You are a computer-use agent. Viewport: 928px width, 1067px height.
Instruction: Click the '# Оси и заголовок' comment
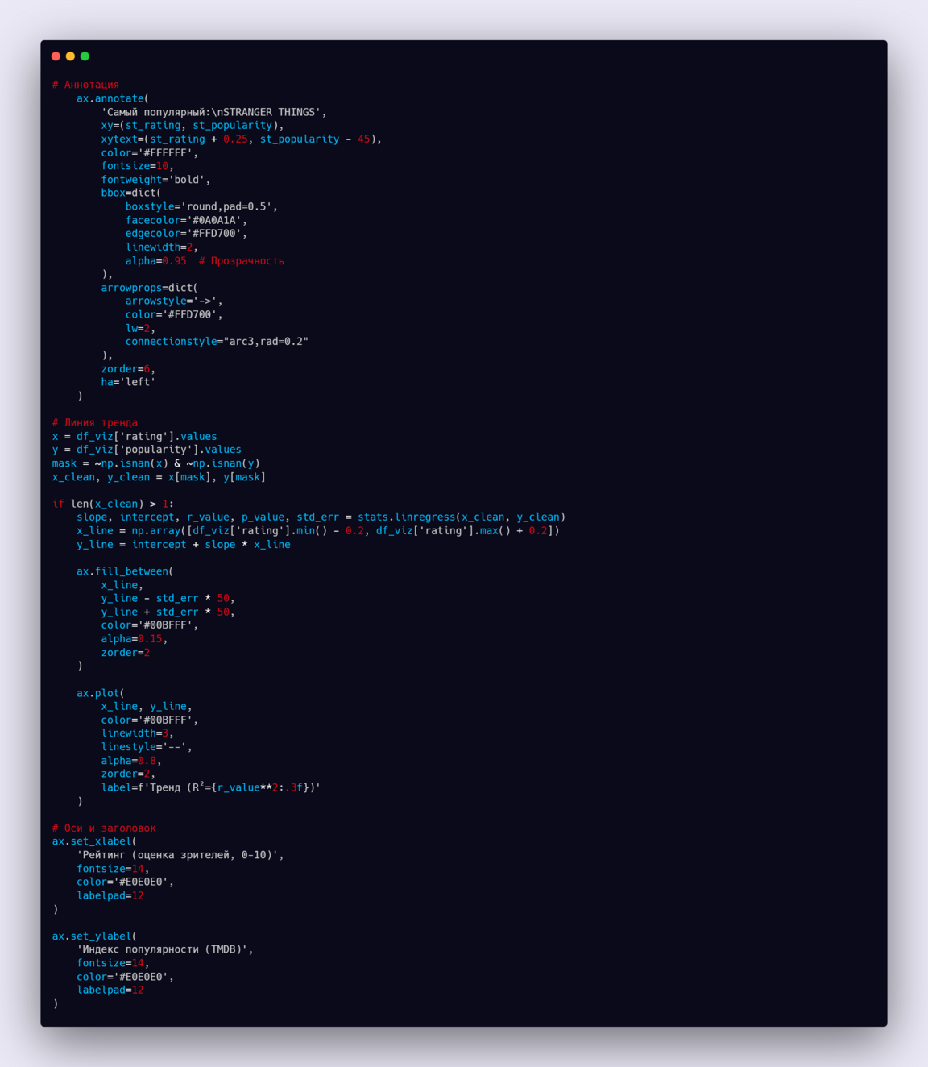click(104, 828)
